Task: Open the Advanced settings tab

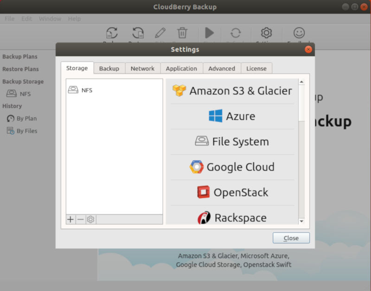Action: (x=222, y=68)
